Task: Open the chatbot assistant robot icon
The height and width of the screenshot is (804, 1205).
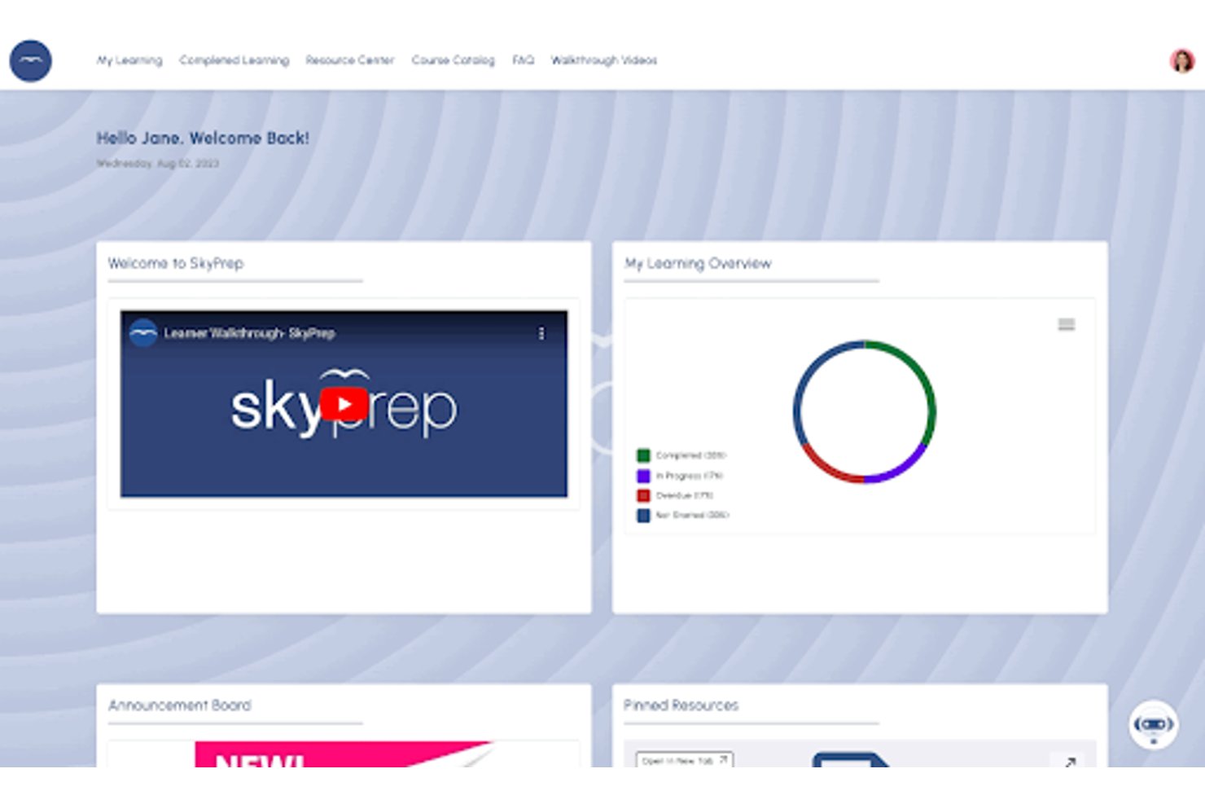Action: click(x=1153, y=724)
